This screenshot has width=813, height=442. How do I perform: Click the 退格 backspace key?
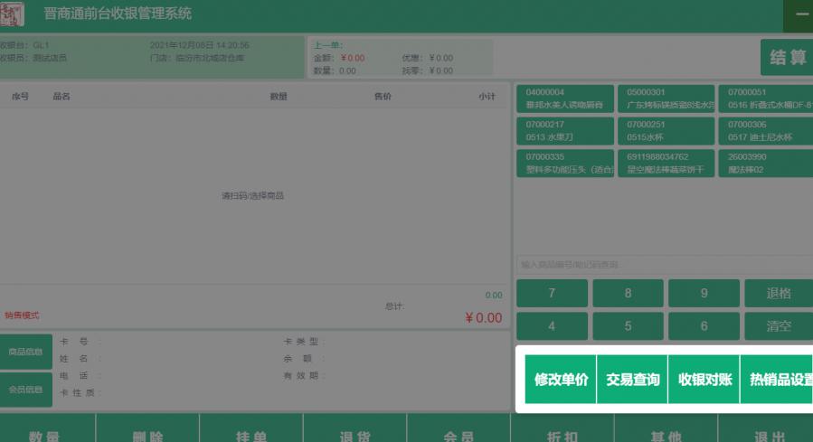point(778,293)
